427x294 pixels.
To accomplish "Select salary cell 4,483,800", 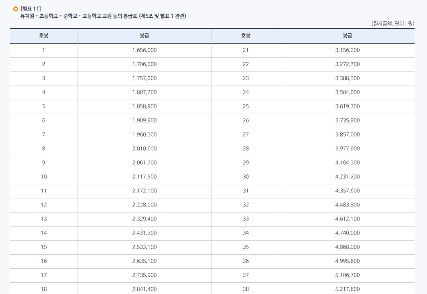I will pos(347,205).
